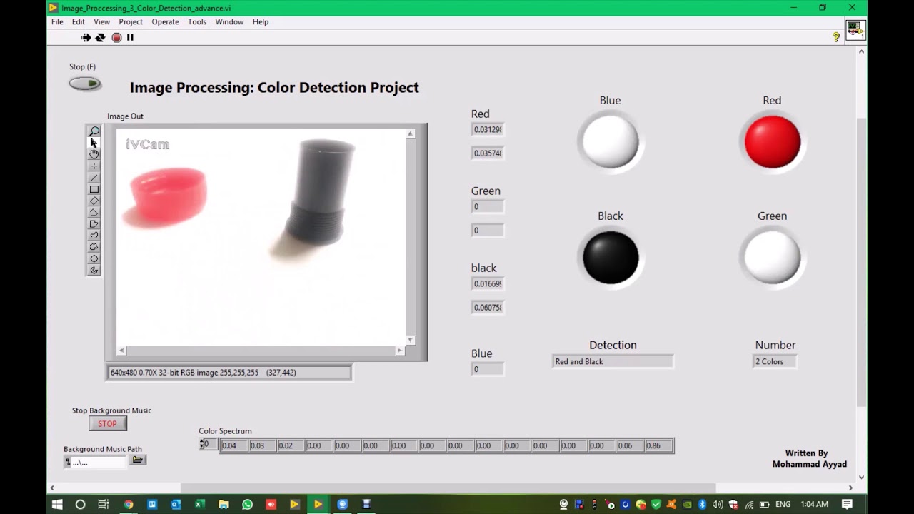Select the Rectangle ROI tool
914x514 pixels.
coord(94,189)
